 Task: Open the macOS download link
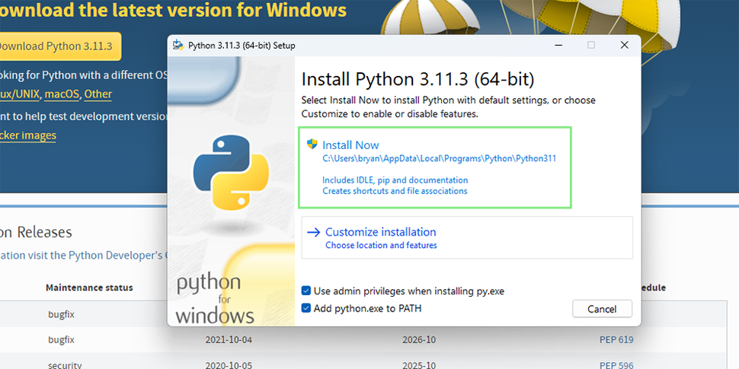click(62, 94)
